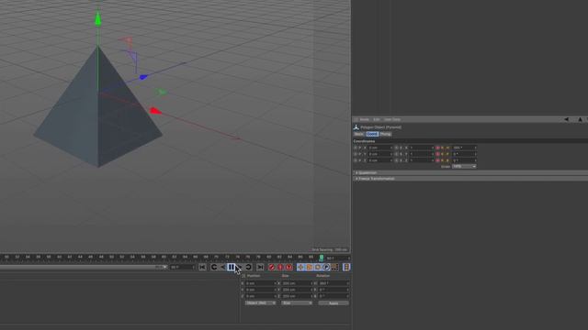588x330 pixels.
Task: Click the green timeline playhead marker
Action: point(322,258)
